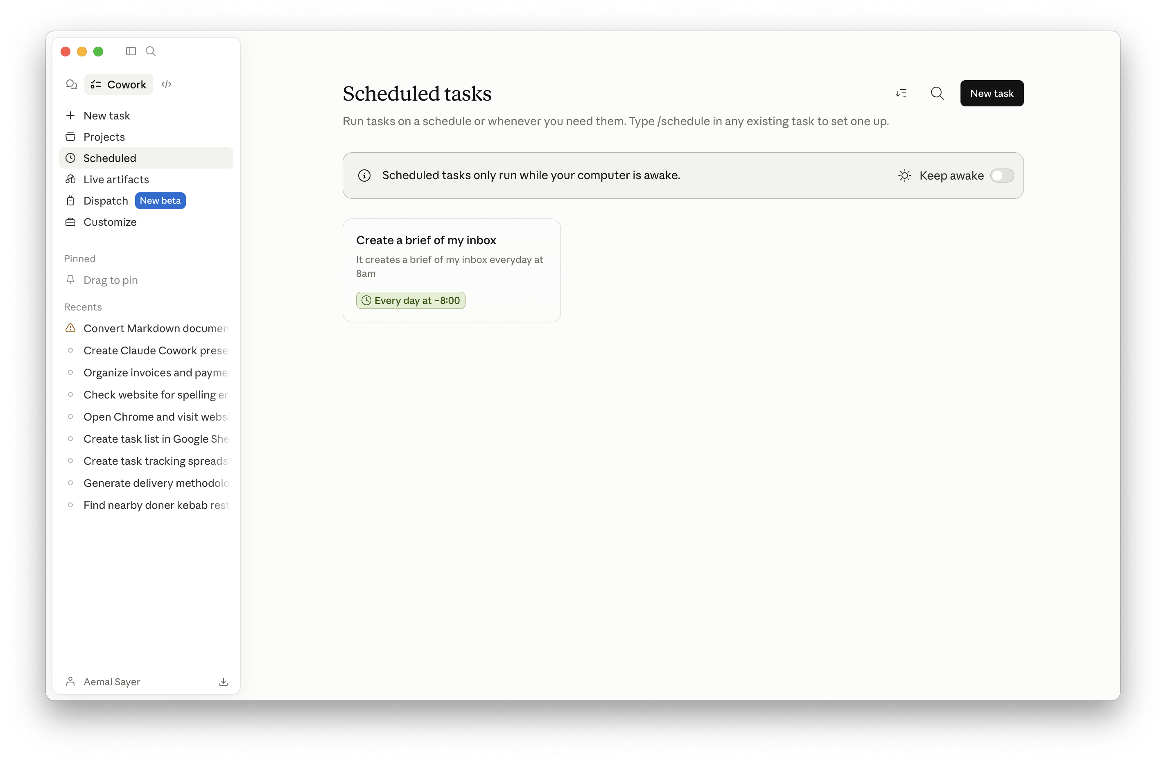Select the Cowork tab
Viewport: 1166px width, 761px height.
click(x=119, y=85)
